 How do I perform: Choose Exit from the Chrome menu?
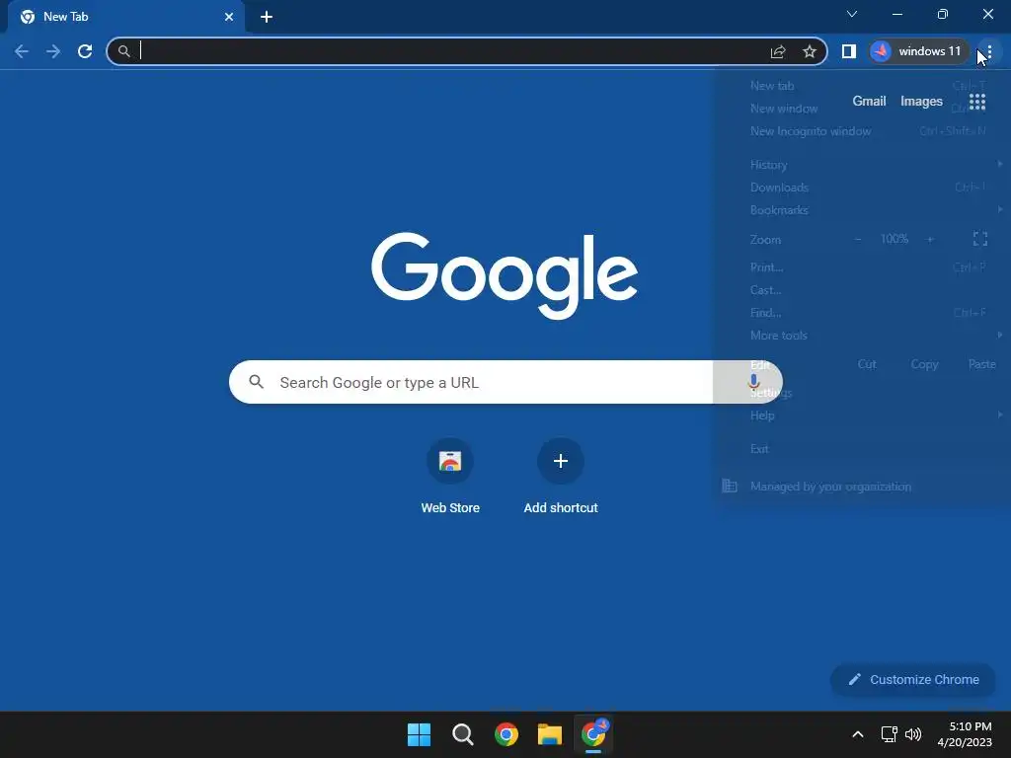tap(861, 449)
